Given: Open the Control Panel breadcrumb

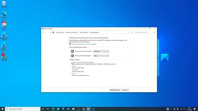Looking at the screenshot, I should (60, 32).
